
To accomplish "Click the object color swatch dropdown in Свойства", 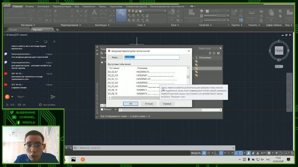I will tap(217, 11).
